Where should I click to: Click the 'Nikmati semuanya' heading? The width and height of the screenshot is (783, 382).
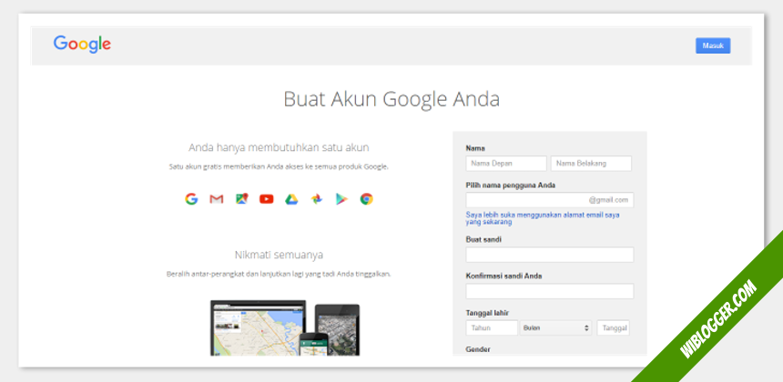pos(279,255)
